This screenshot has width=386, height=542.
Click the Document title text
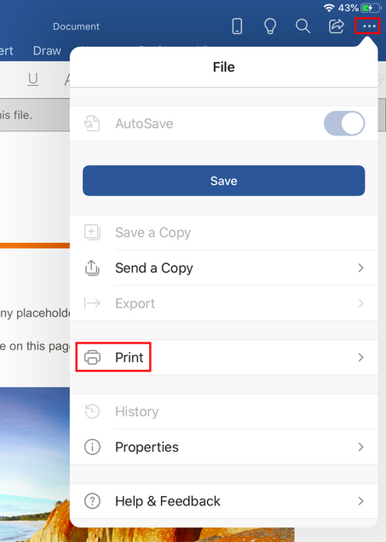[76, 26]
